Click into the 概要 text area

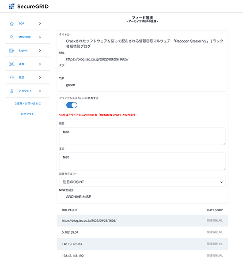142,136
